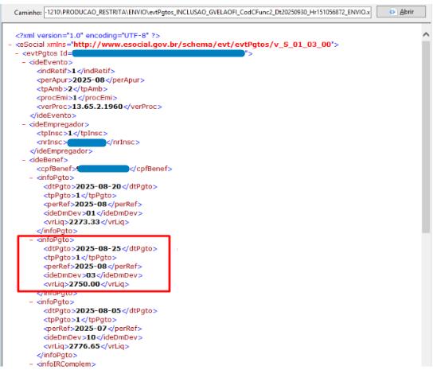The height and width of the screenshot is (370, 437).
Task: Click the xml version declaration line
Action: 88,36
